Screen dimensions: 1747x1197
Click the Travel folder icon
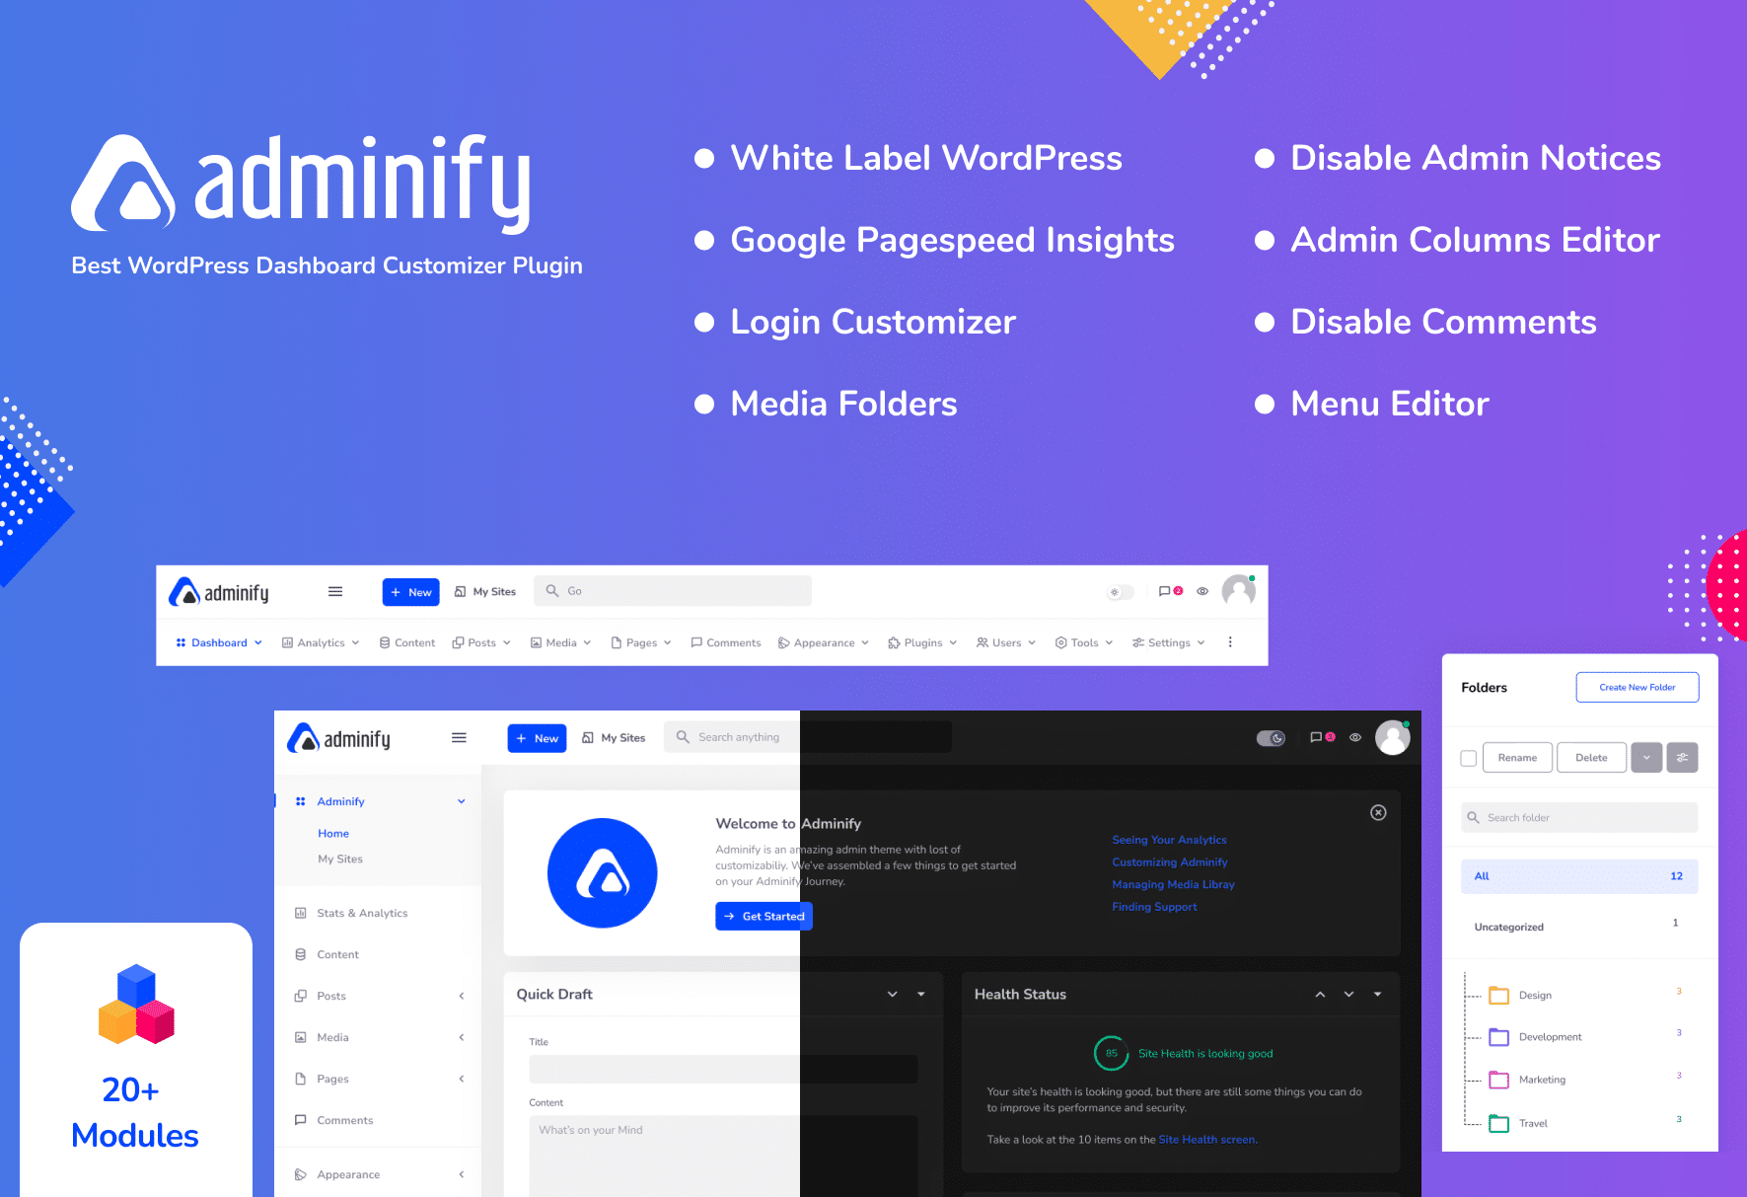tap(1499, 1123)
